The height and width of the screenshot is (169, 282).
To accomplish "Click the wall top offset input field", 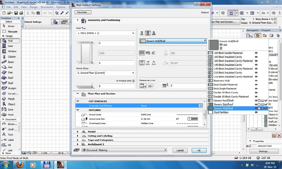I will 116,43.
